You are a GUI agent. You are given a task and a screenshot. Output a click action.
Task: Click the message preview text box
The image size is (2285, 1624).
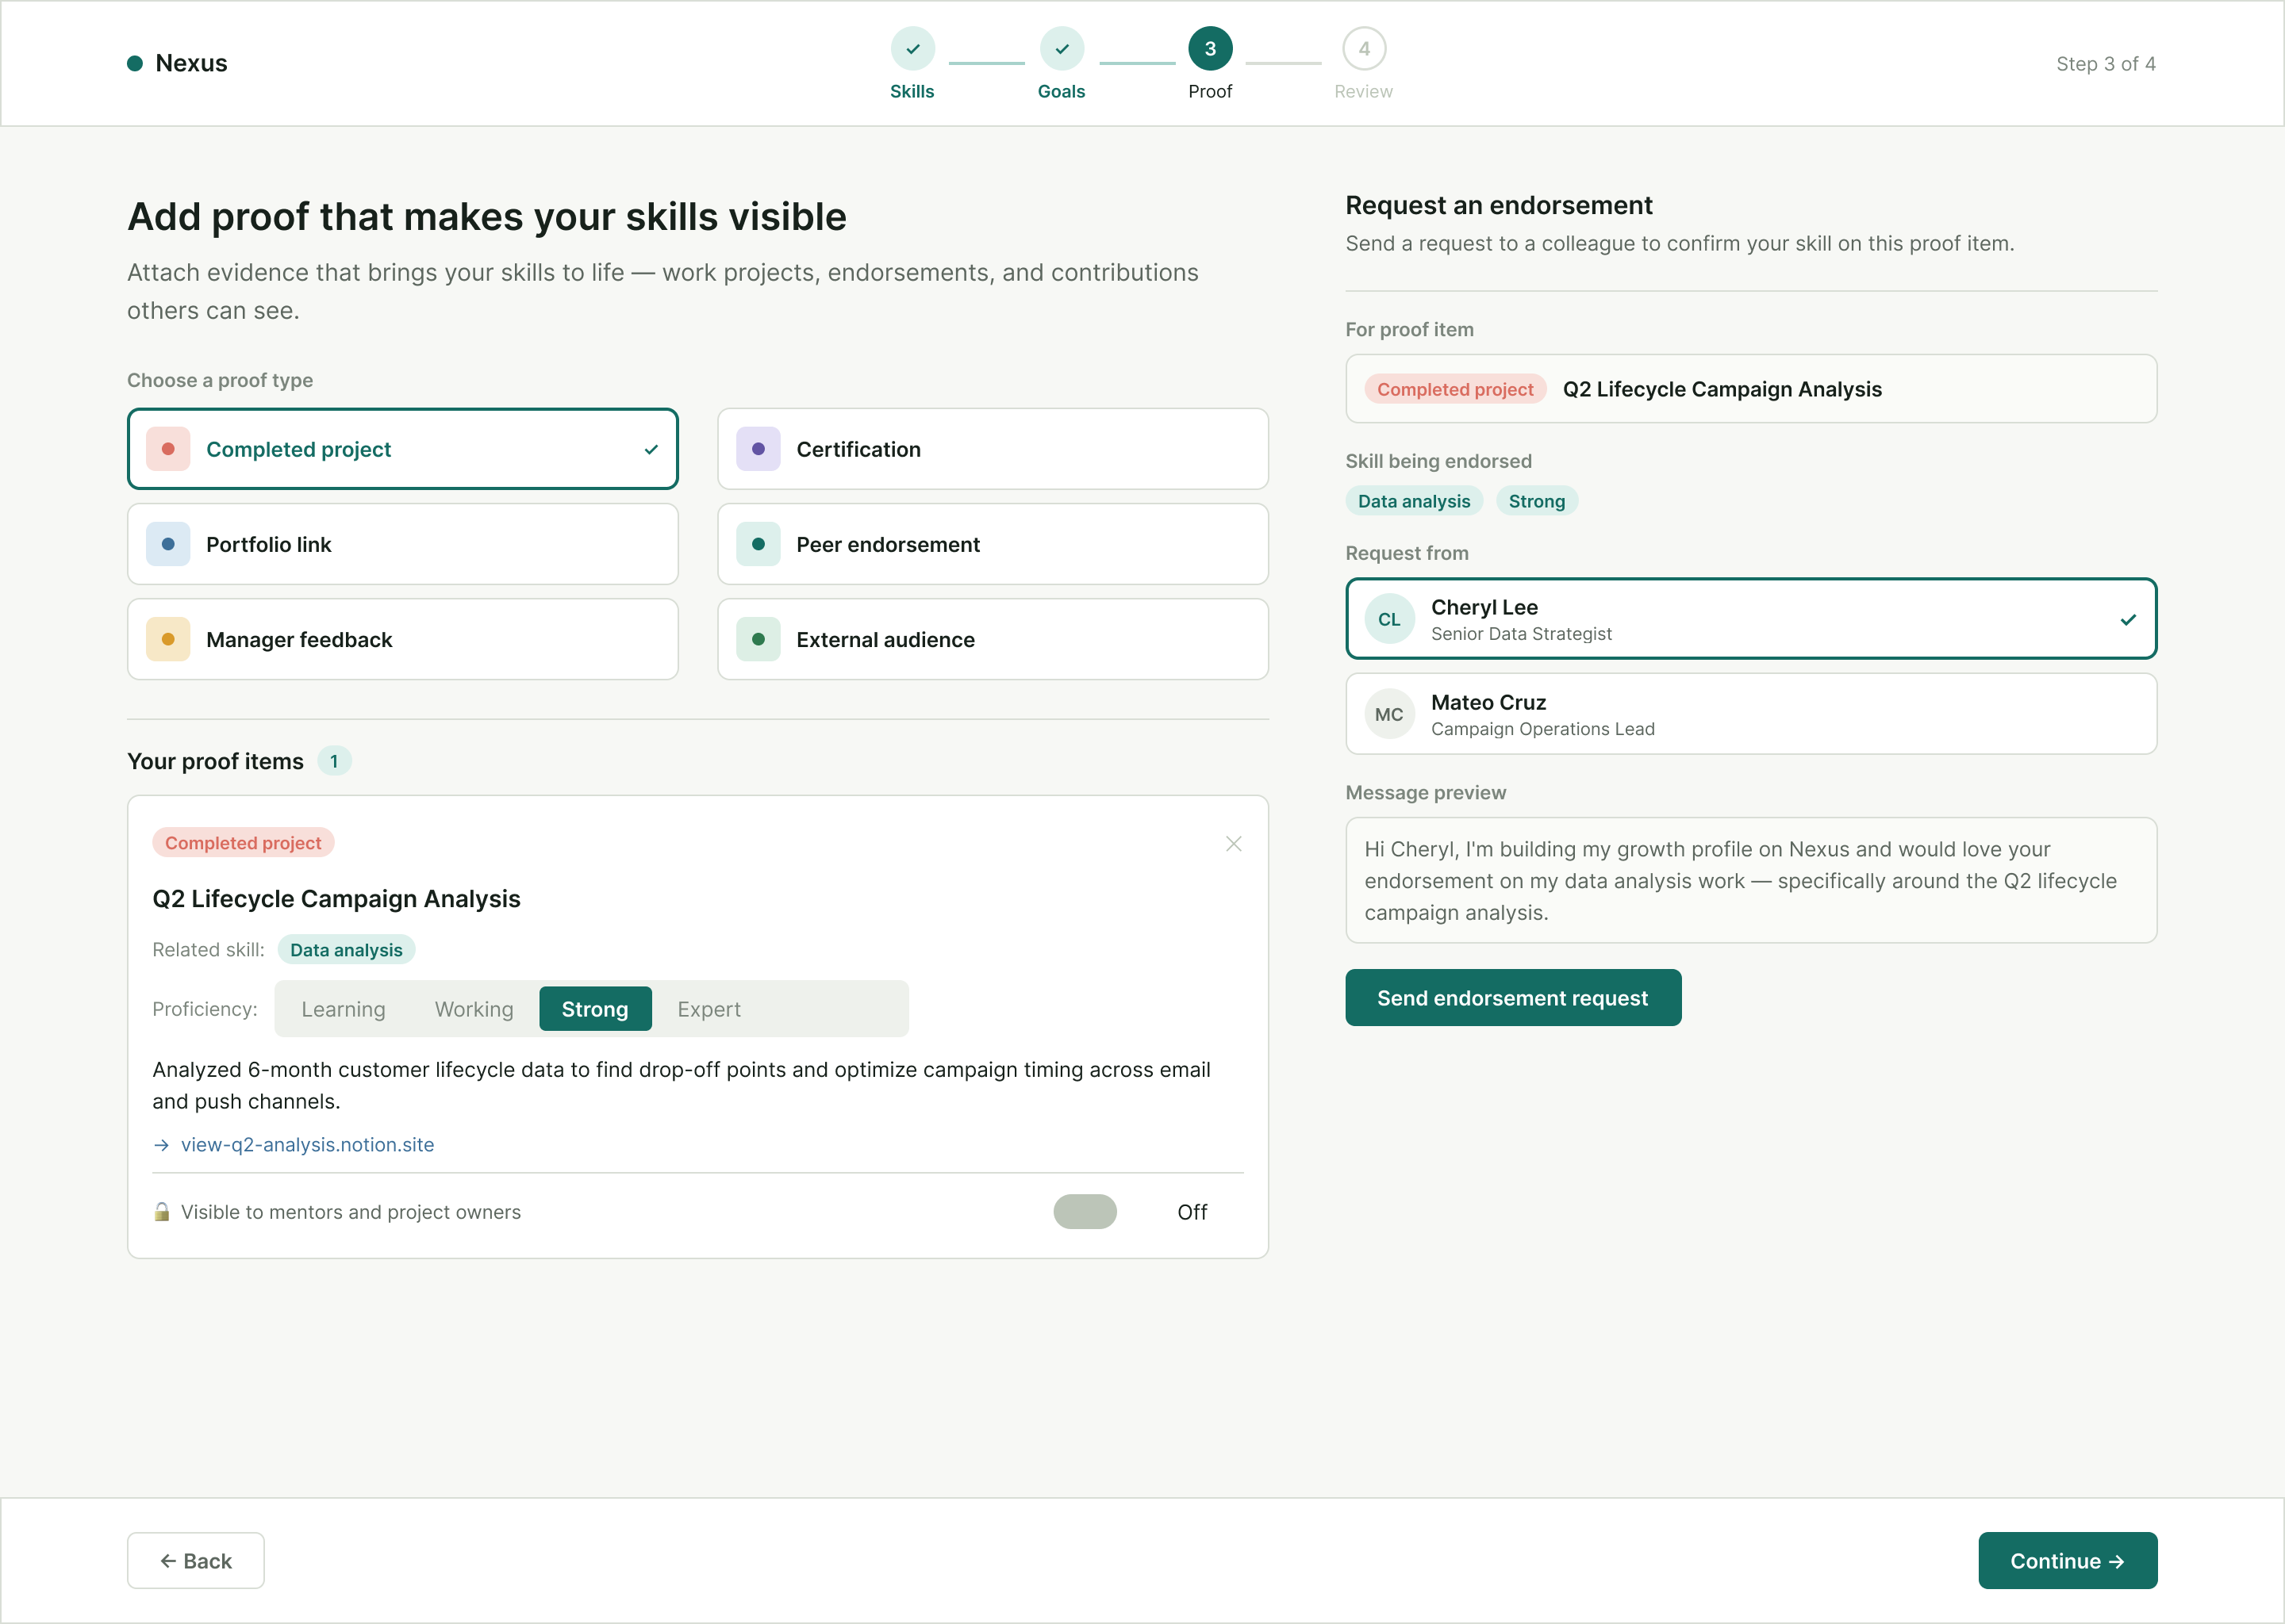click(x=1751, y=880)
